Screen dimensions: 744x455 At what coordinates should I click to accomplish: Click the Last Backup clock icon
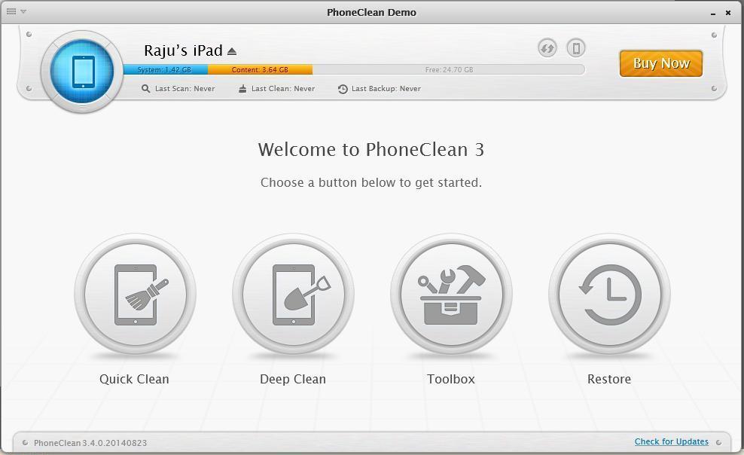[x=345, y=88]
